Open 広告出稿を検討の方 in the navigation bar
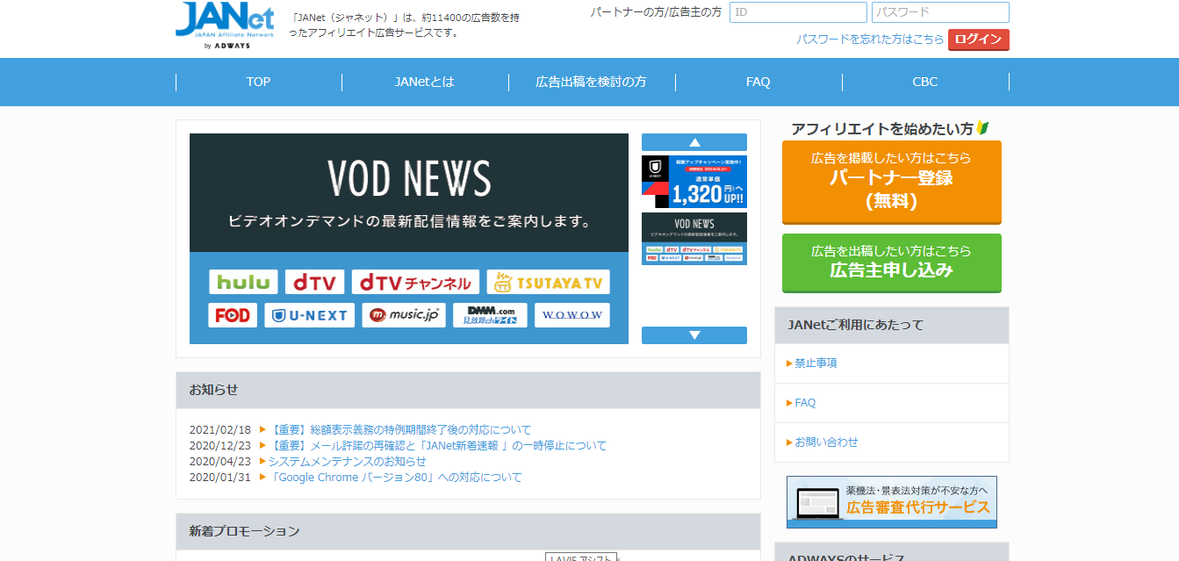This screenshot has height=561, width=1179. pos(592,82)
